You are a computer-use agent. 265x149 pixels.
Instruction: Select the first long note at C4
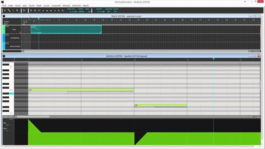coord(81,90)
